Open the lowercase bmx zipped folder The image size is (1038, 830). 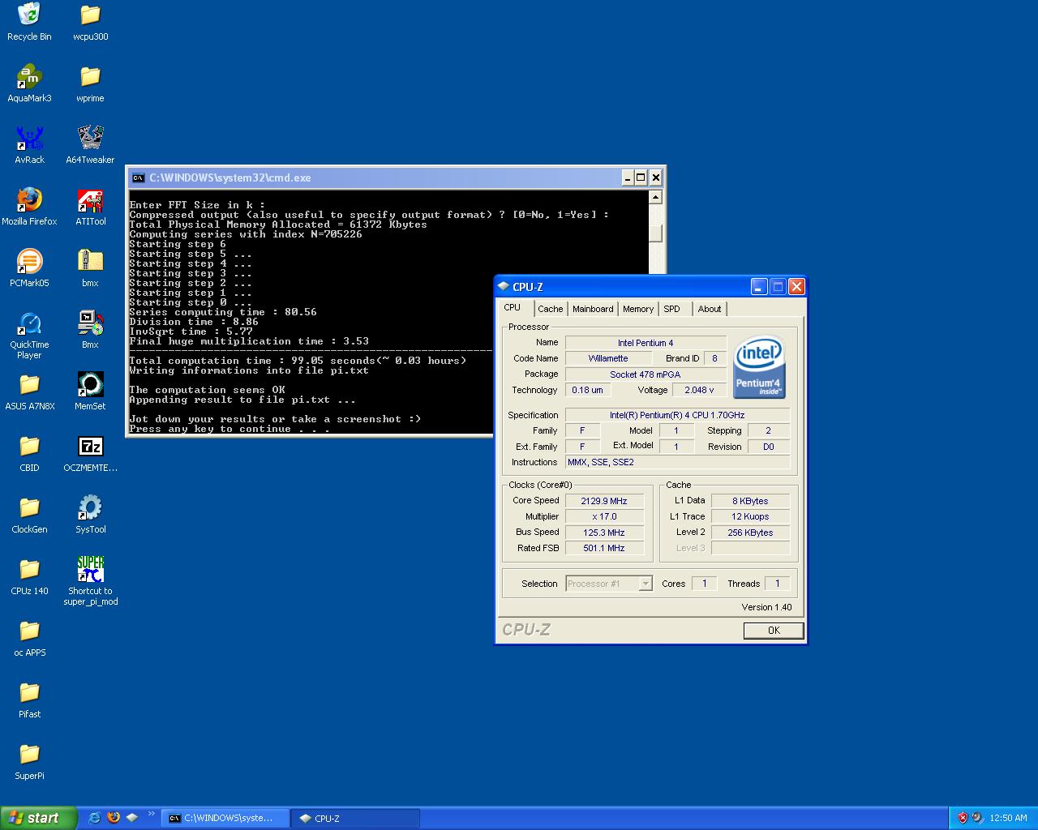(90, 268)
